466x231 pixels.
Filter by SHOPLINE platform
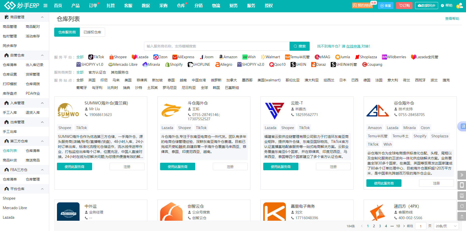tap(199, 65)
